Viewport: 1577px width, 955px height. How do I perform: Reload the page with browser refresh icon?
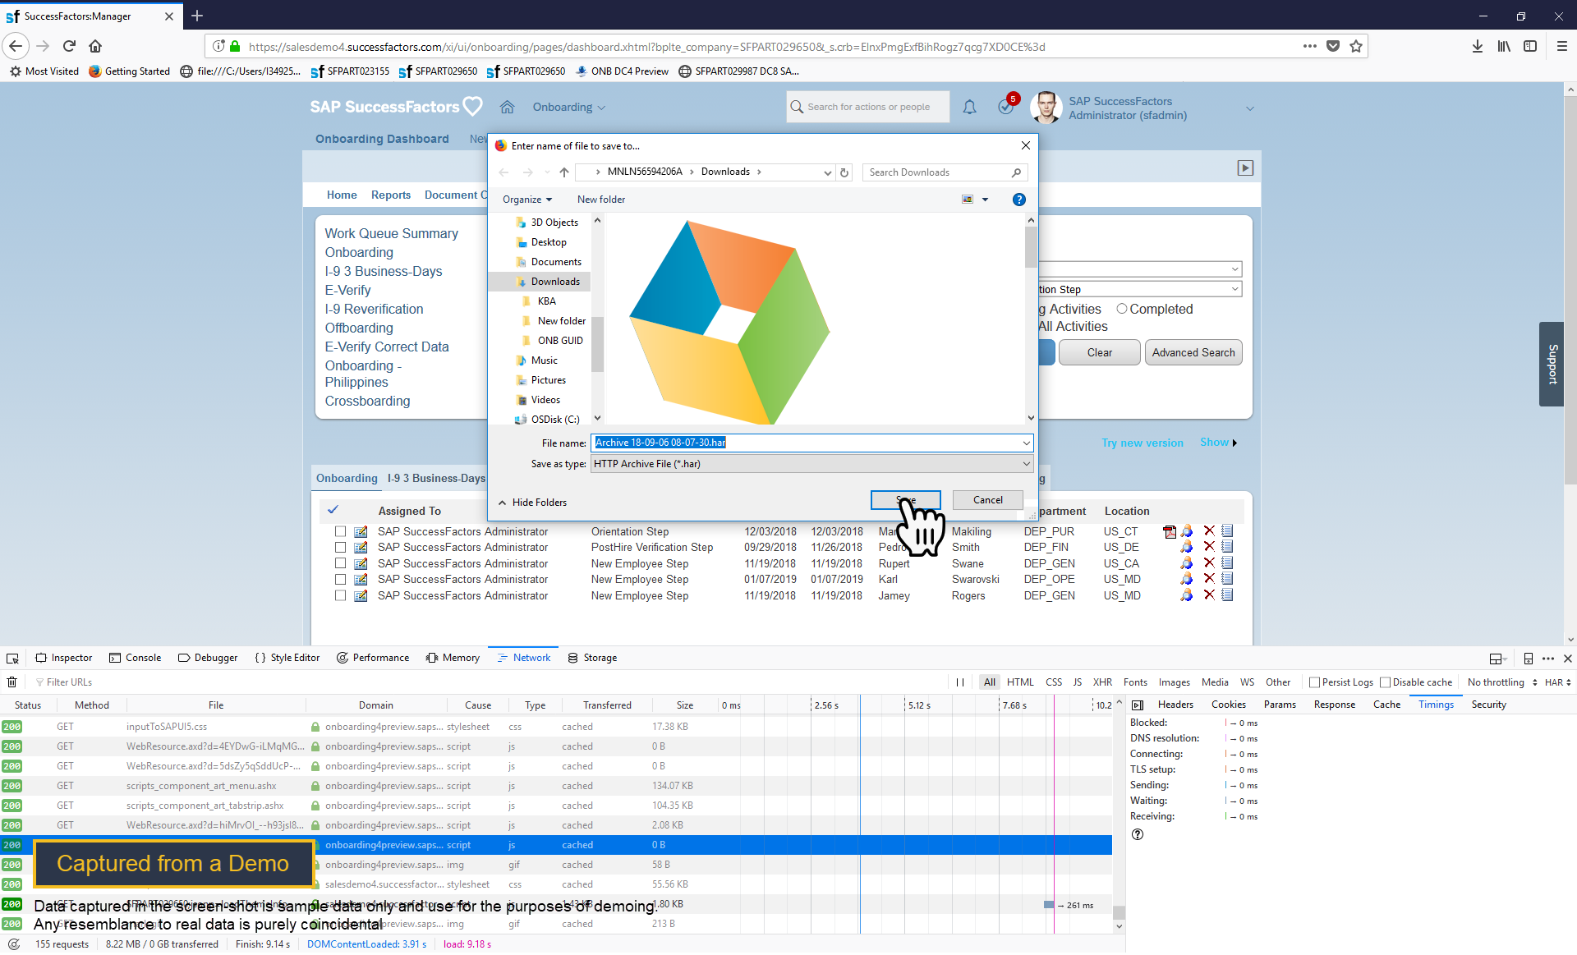[69, 46]
